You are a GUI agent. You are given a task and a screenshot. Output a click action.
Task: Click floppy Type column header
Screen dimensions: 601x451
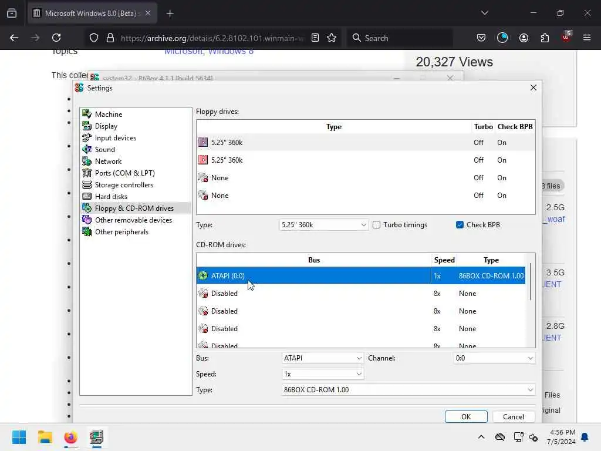click(334, 127)
